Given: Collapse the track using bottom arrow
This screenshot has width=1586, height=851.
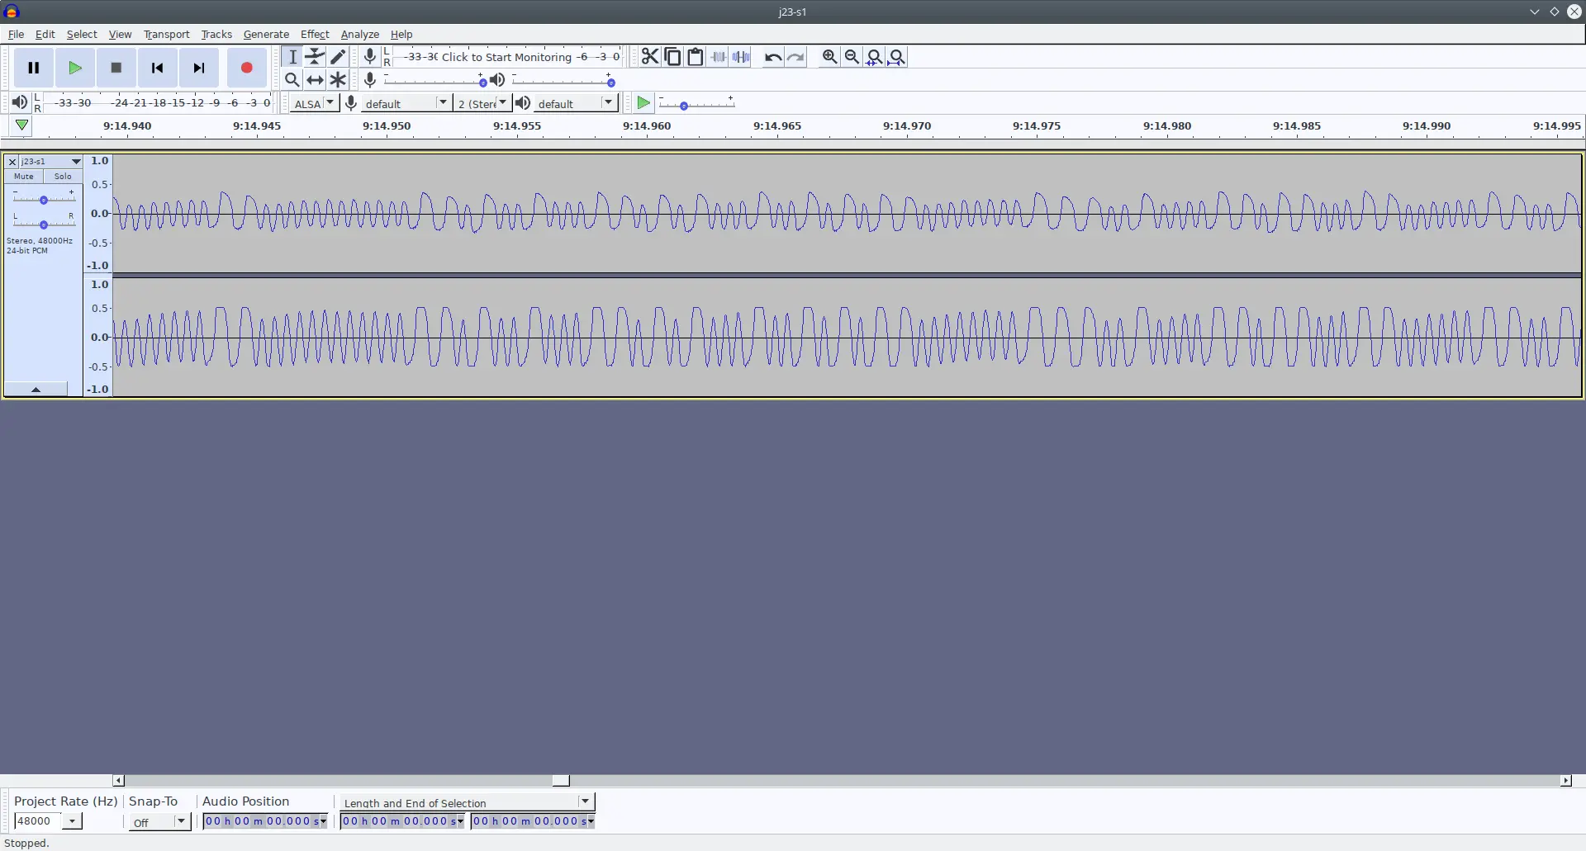Looking at the screenshot, I should pos(36,390).
